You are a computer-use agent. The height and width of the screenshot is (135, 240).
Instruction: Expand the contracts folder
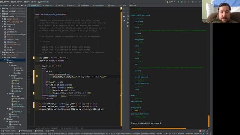pos(7,122)
